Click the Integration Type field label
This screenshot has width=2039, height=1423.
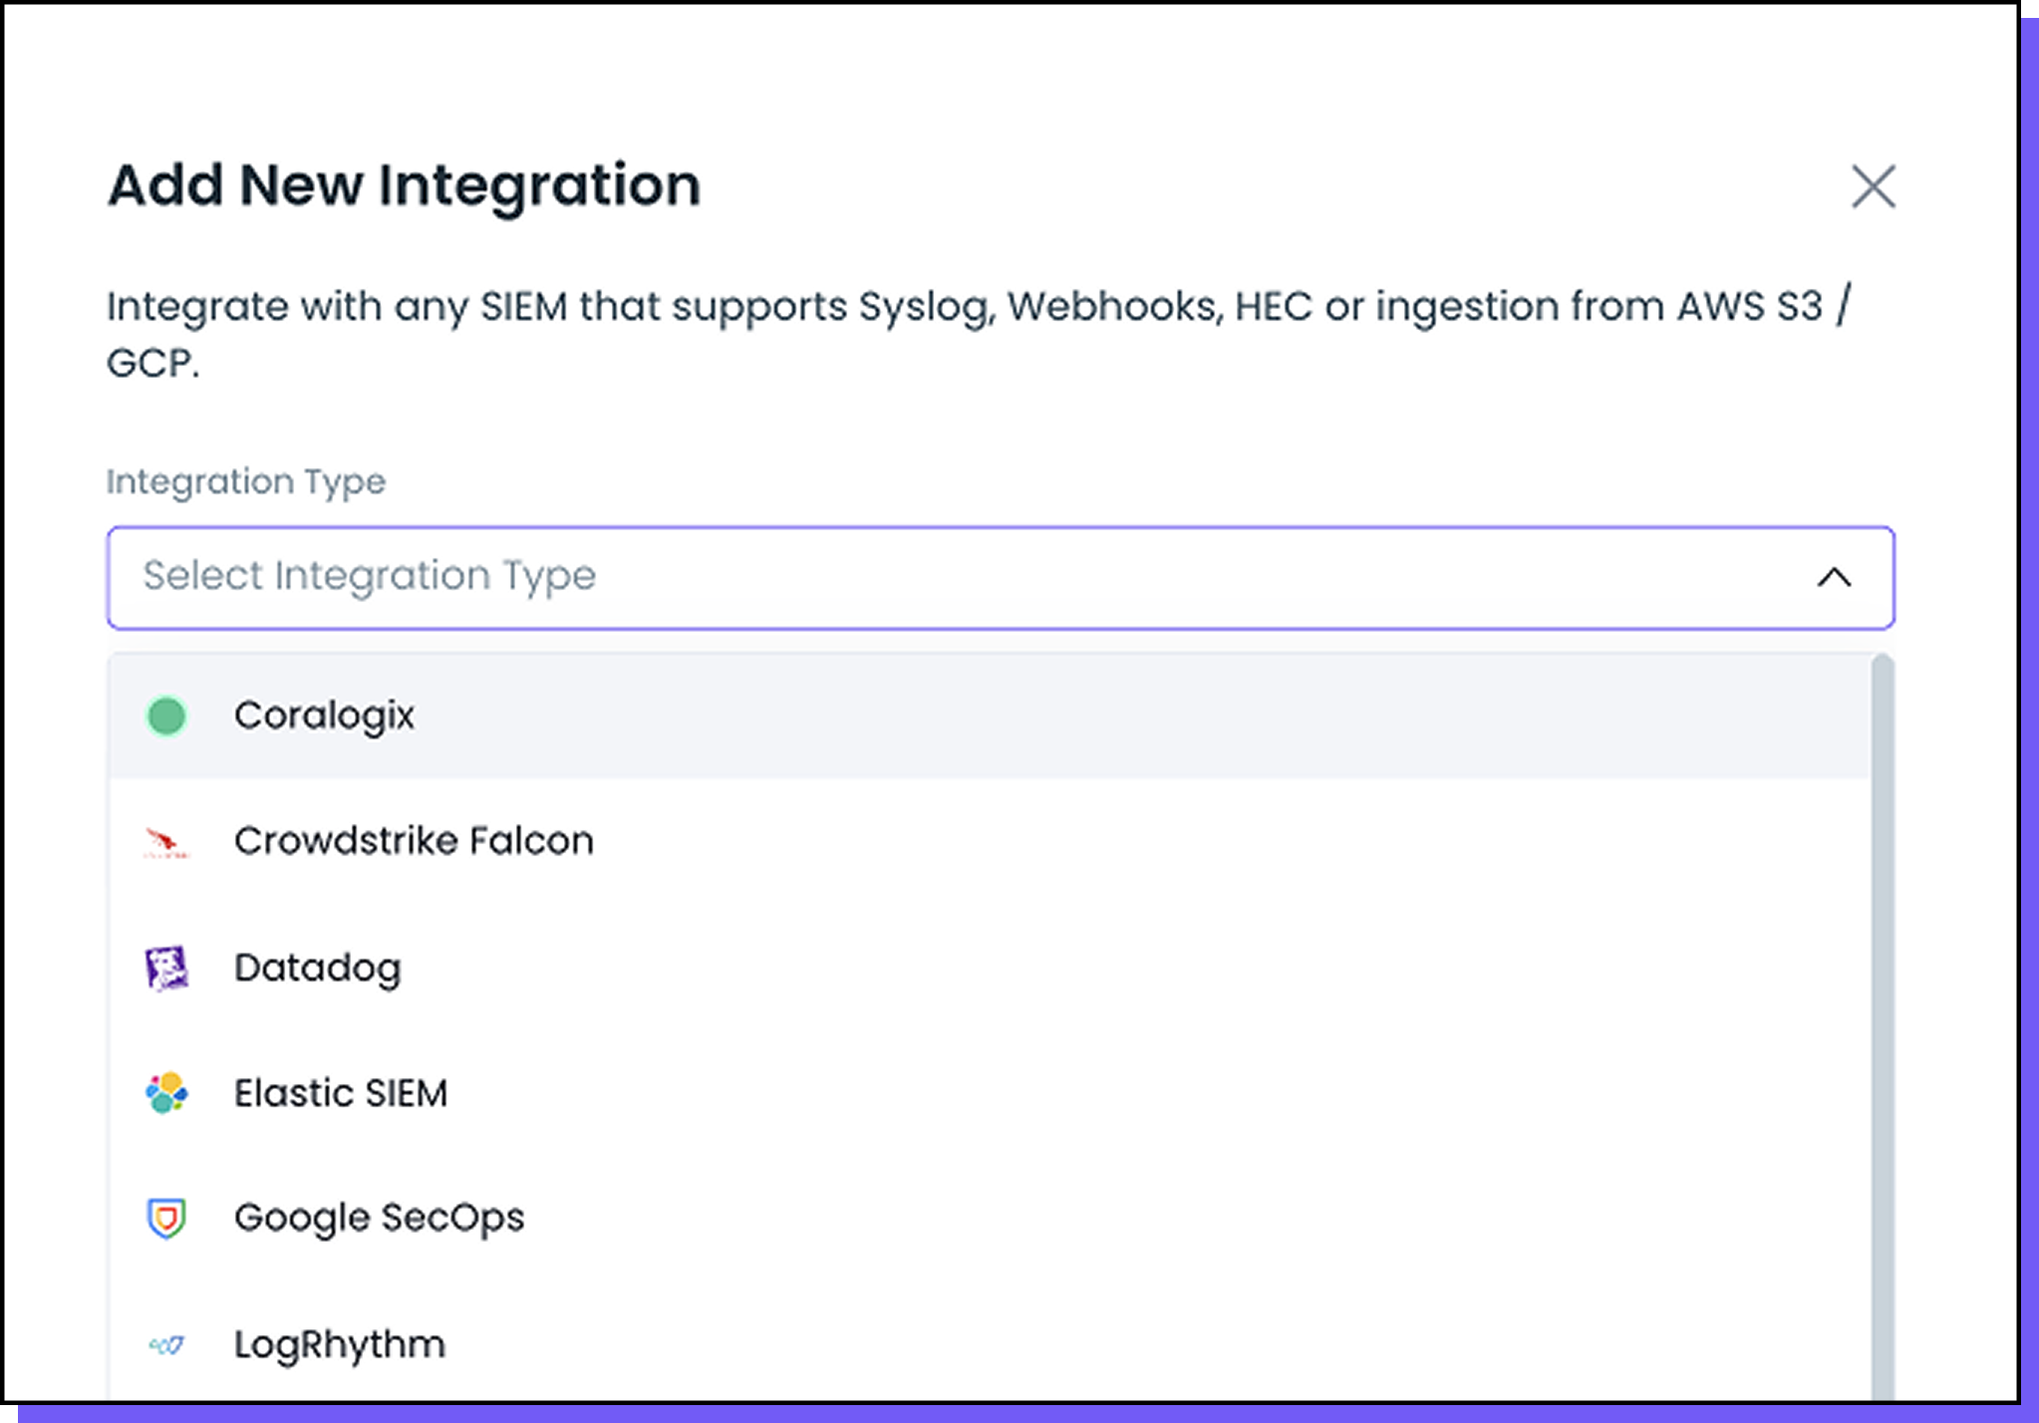[x=246, y=482]
